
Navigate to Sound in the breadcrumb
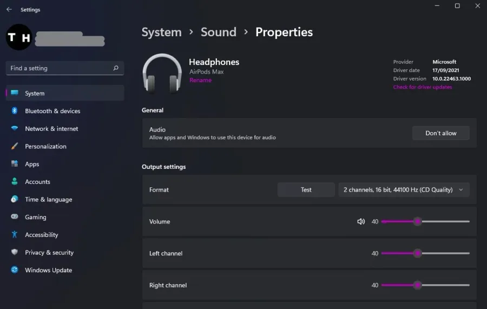219,32
